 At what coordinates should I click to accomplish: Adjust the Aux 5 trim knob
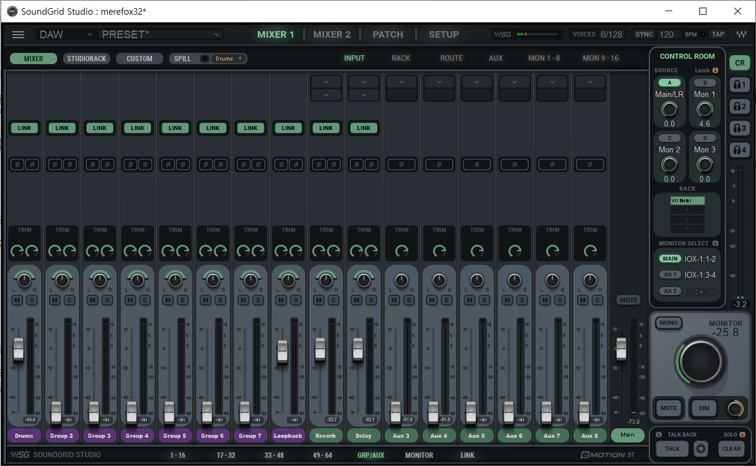pyautogui.click(x=477, y=251)
